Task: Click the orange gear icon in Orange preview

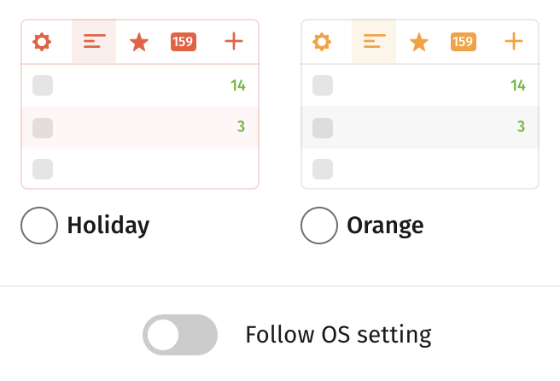Action: coord(322,42)
